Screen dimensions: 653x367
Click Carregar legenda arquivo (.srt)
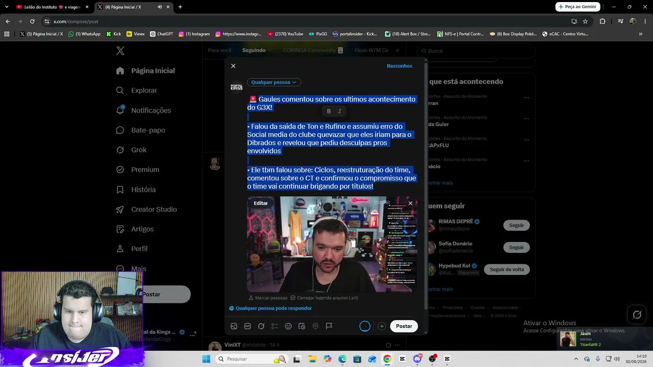coord(324,298)
